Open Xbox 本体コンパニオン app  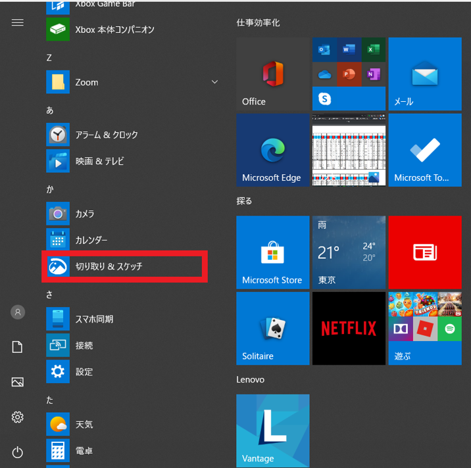(132, 30)
